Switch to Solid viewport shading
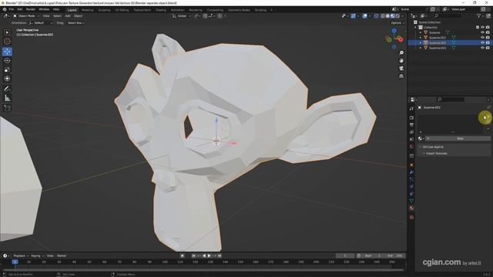This screenshot has width=493, height=277. tap(387, 15)
